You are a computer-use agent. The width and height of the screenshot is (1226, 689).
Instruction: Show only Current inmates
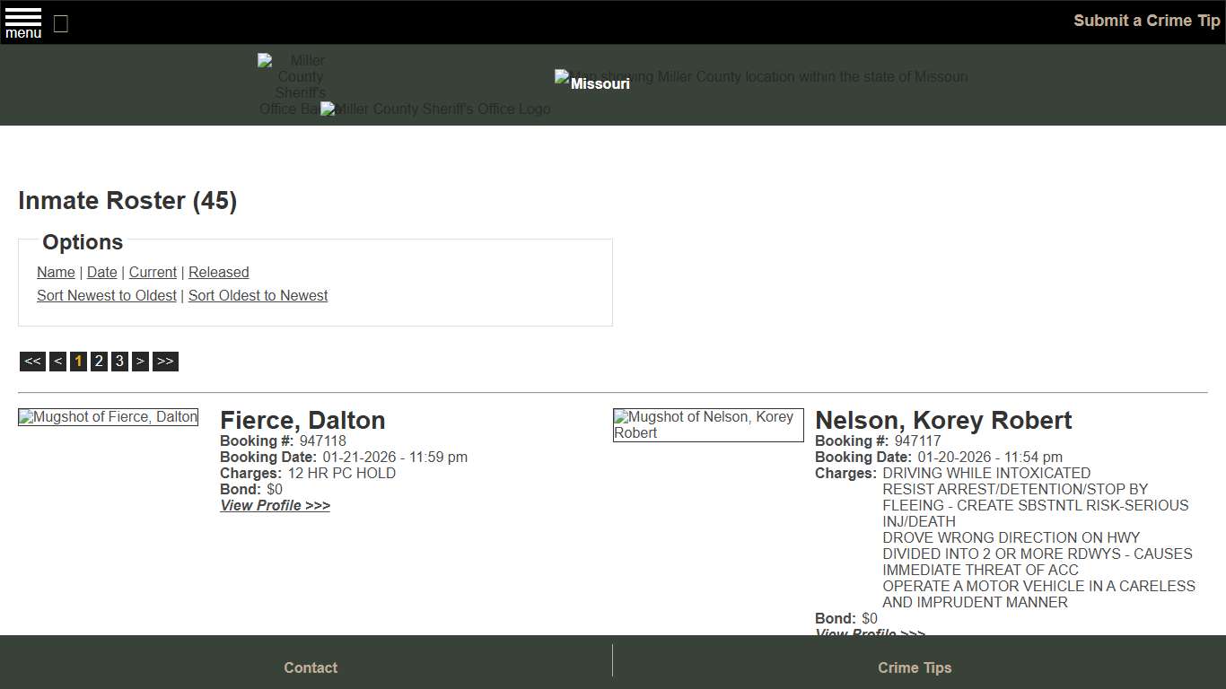[153, 272]
